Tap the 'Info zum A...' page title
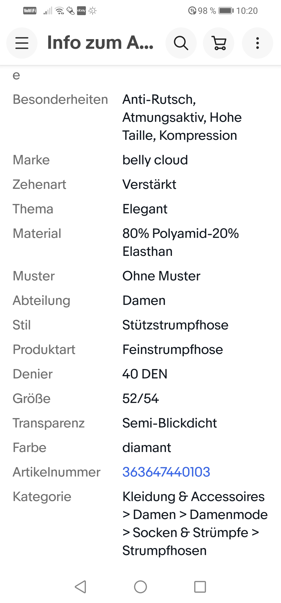Image resolution: width=281 pixels, height=603 pixels. click(x=100, y=43)
